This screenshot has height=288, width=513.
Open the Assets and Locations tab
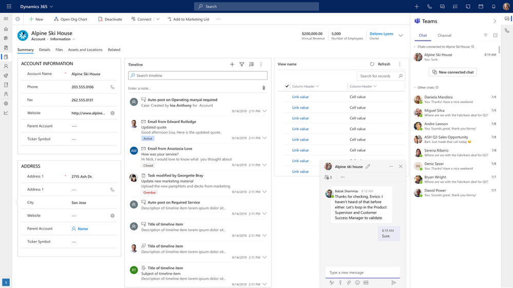(x=85, y=50)
